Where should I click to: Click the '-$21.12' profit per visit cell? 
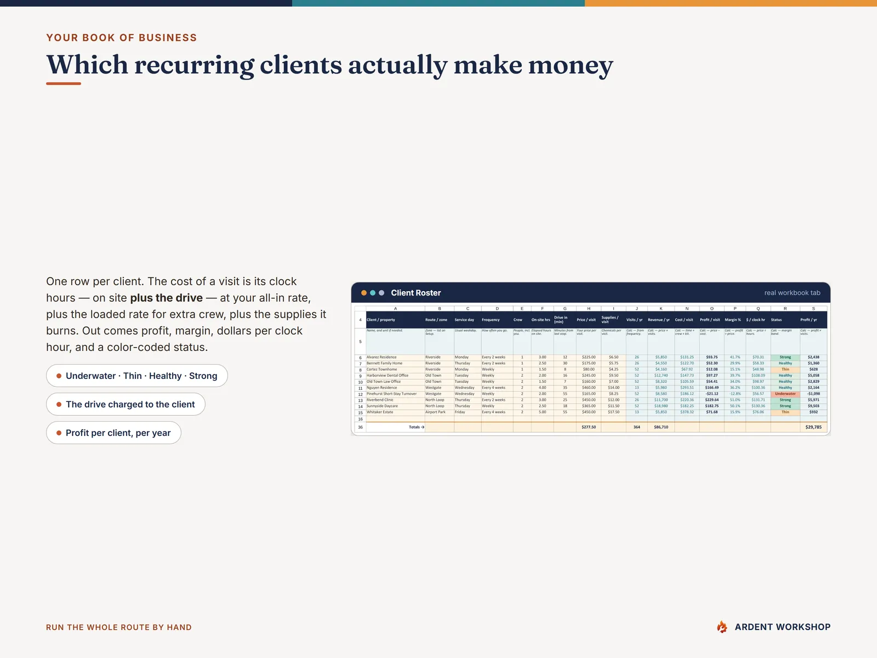pos(711,394)
